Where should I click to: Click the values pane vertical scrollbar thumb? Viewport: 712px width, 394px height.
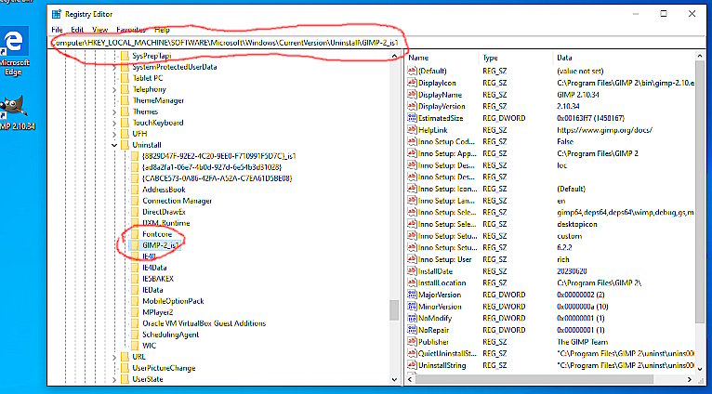tap(700, 190)
